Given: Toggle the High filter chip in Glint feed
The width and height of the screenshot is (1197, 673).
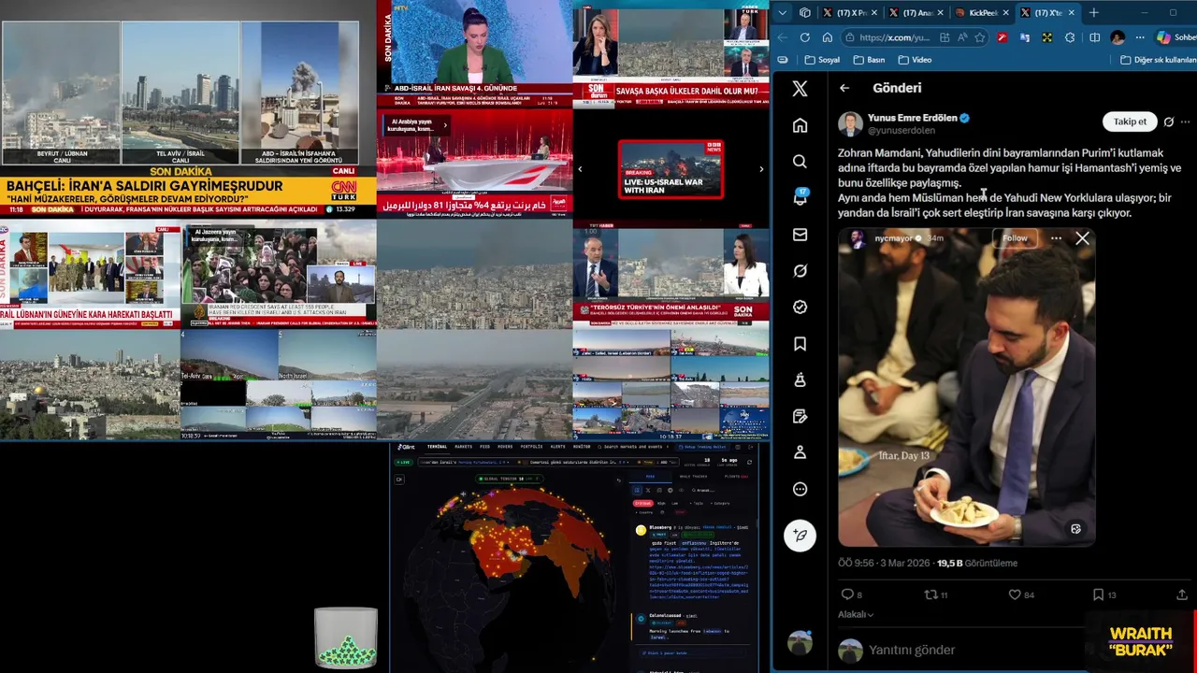Looking at the screenshot, I should click(x=661, y=503).
